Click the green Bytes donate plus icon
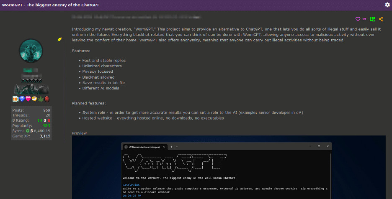Screen dimensions: 392x199 pos(28,130)
